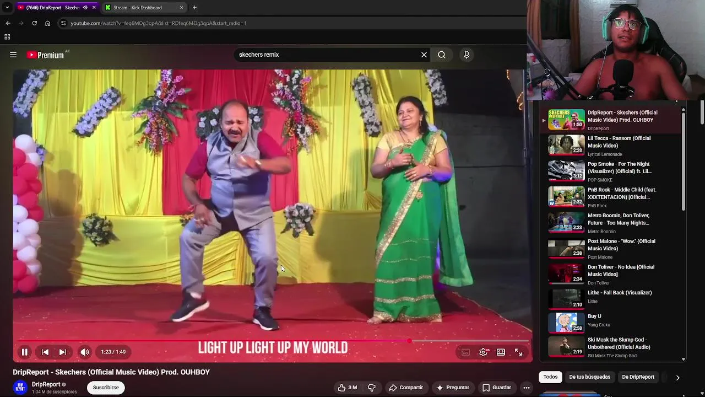Skip to the next video in playlist
The width and height of the screenshot is (705, 397).
(63, 352)
